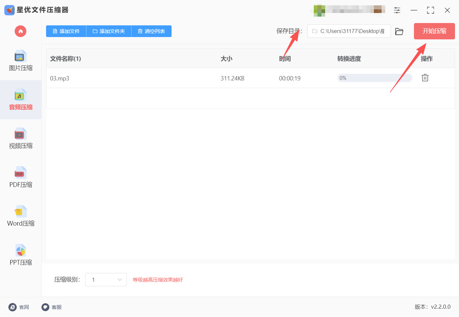Start compression with the 开始压缩 button
Image resolution: width=459 pixels, height=317 pixels.
(434, 31)
